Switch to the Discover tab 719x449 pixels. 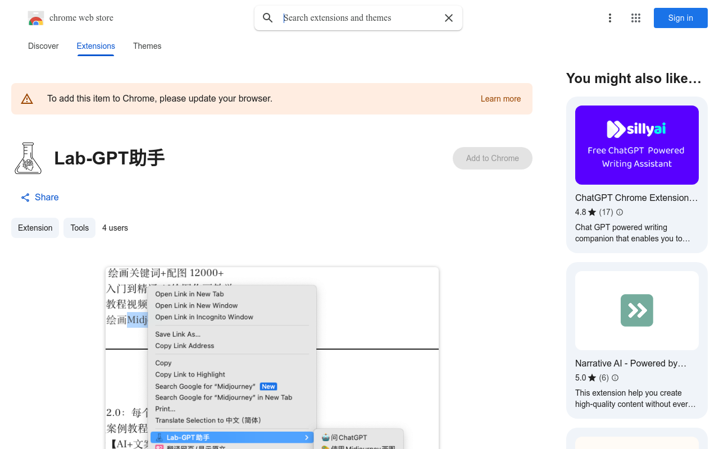43,46
